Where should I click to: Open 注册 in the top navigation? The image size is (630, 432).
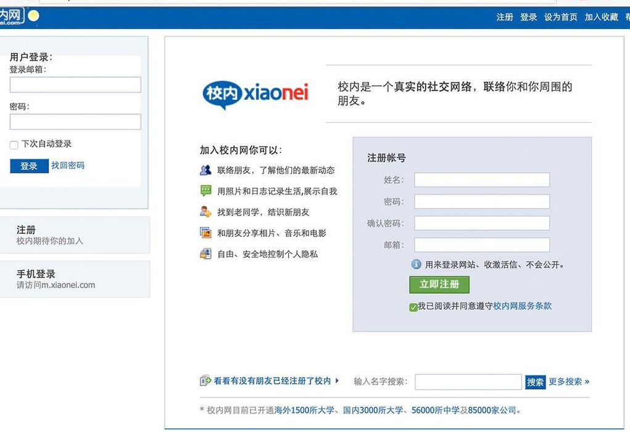point(505,17)
